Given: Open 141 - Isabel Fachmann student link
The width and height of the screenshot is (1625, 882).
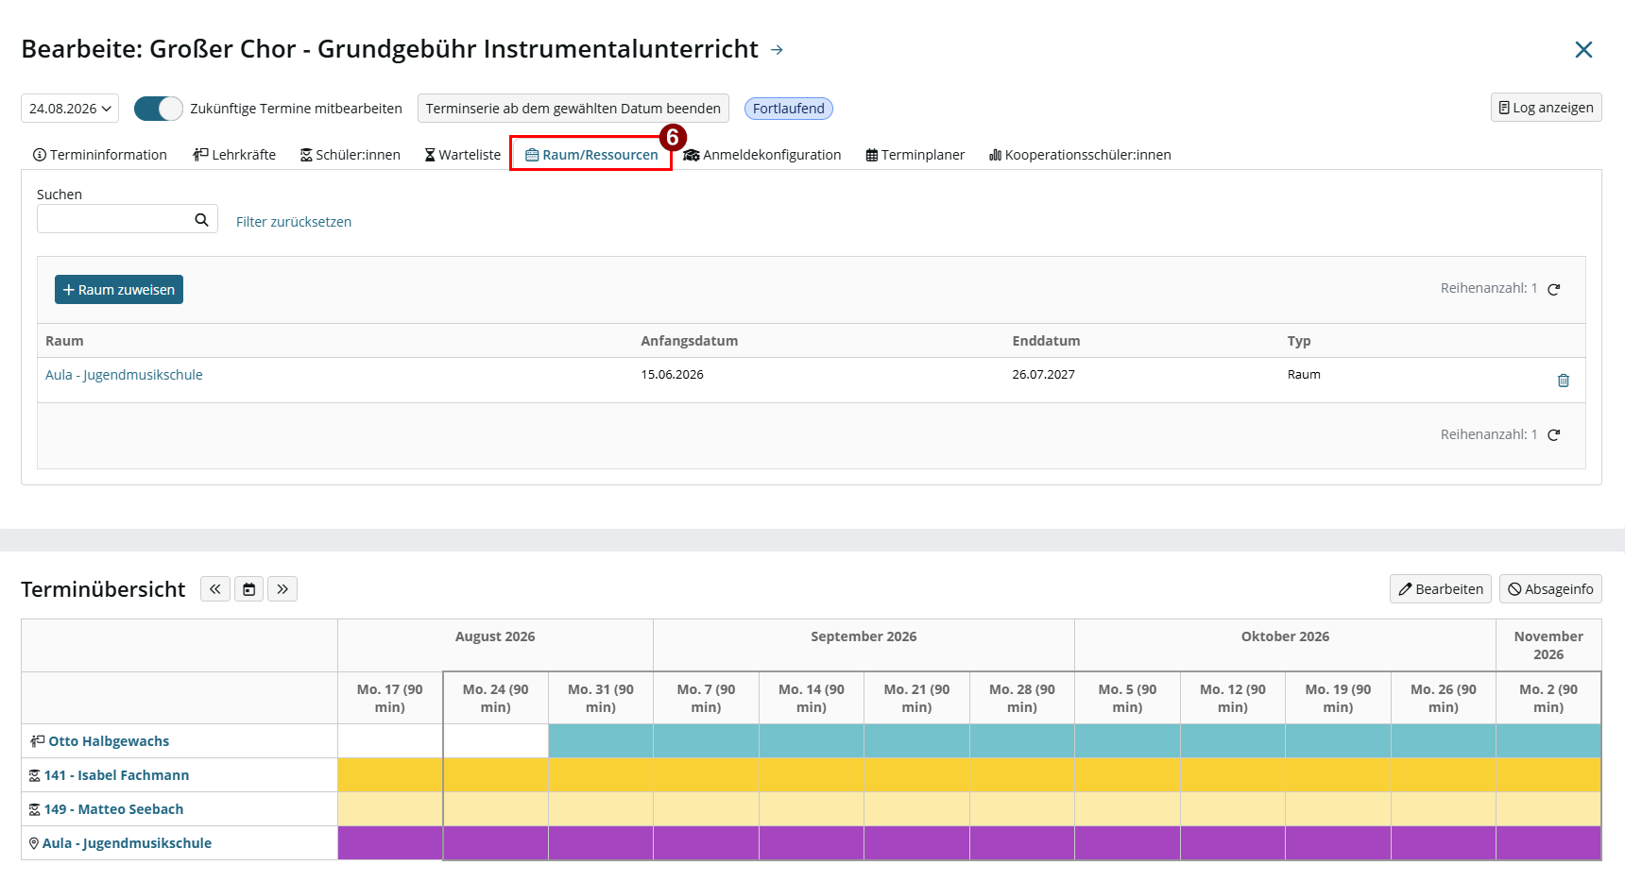Looking at the screenshot, I should [x=116, y=775].
